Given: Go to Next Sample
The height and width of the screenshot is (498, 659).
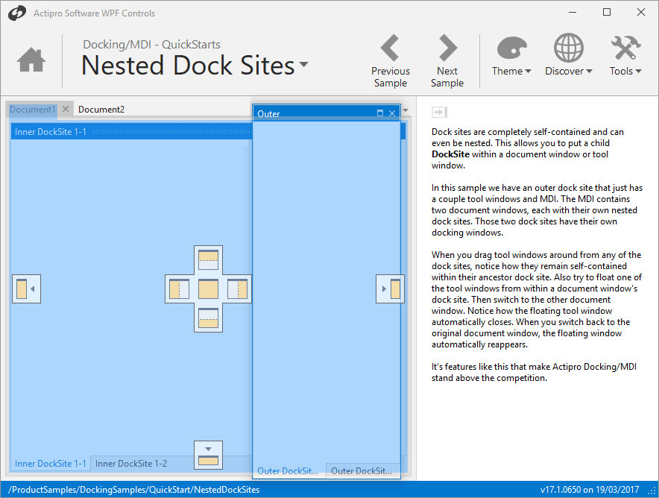Looking at the screenshot, I should coord(447,61).
